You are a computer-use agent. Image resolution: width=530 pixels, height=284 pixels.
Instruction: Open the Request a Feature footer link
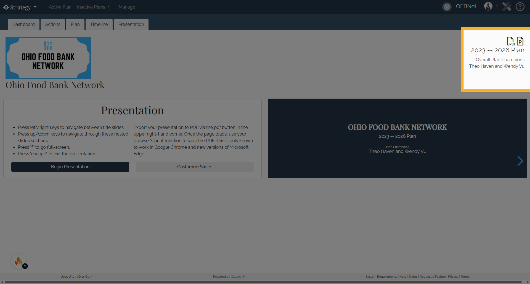(x=433, y=277)
